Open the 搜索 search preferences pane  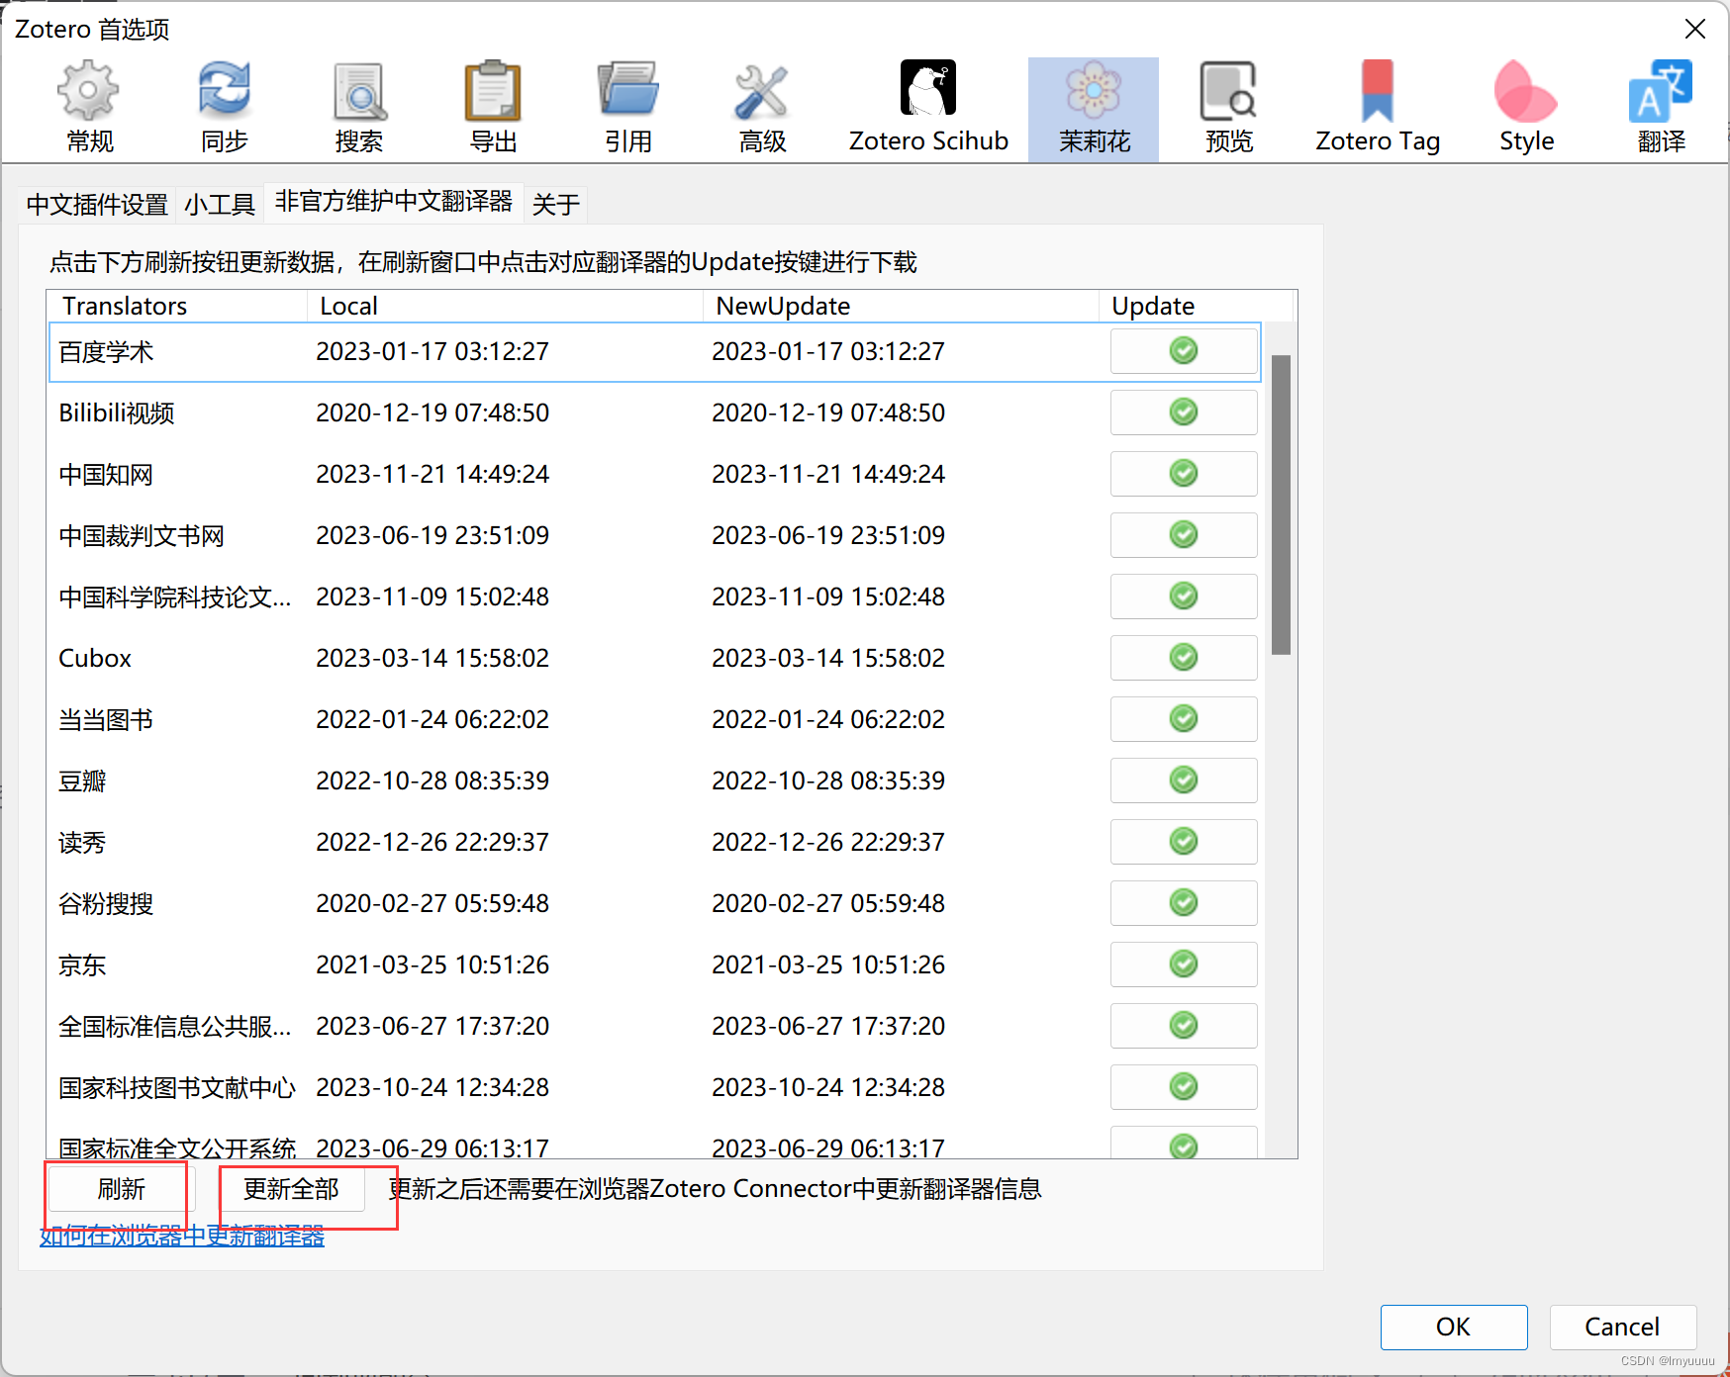tap(359, 109)
